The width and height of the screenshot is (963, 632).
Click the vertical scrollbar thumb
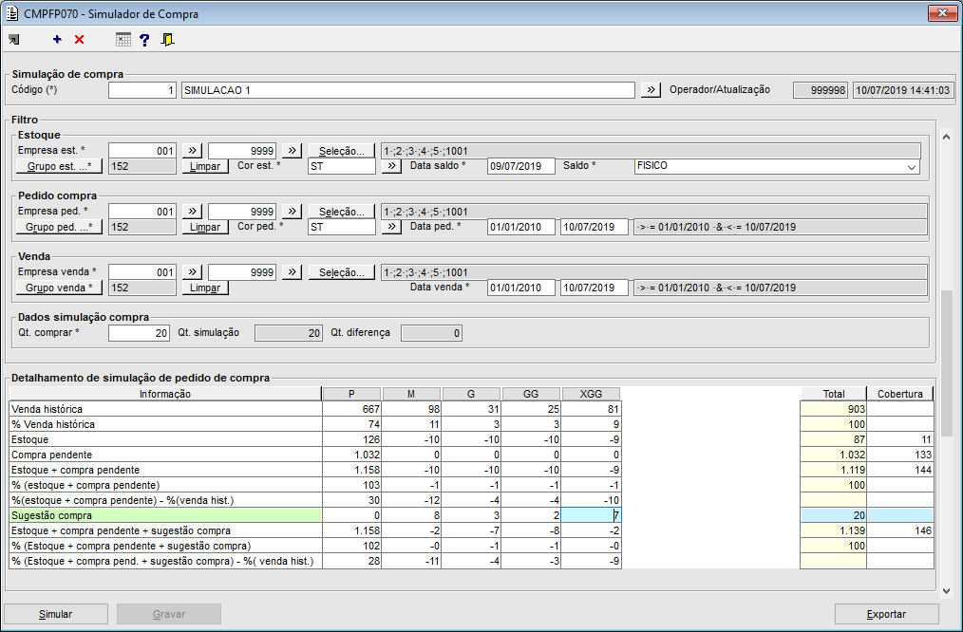947,362
